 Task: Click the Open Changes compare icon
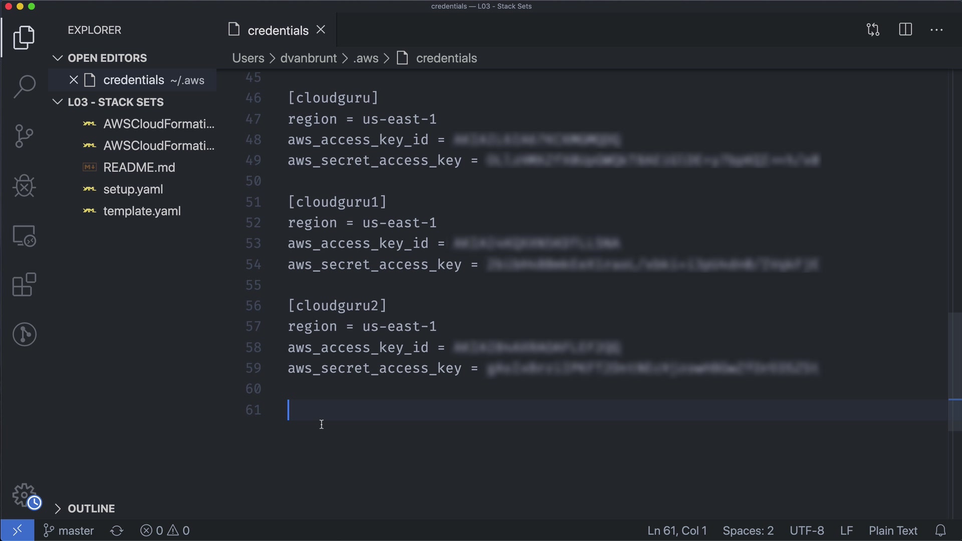(873, 30)
